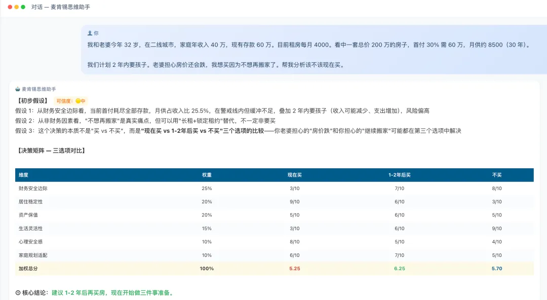Image resolution: width=547 pixels, height=300 pixels.
Task: Click the 25% weight for 财务安全边际
Action: [x=207, y=189]
